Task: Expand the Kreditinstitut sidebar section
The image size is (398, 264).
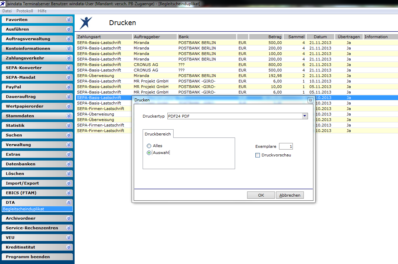Action: tap(37, 247)
